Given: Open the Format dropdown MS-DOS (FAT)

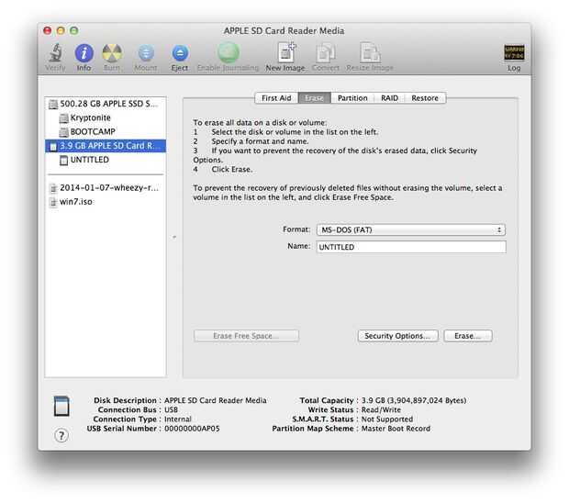Looking at the screenshot, I should [411, 229].
